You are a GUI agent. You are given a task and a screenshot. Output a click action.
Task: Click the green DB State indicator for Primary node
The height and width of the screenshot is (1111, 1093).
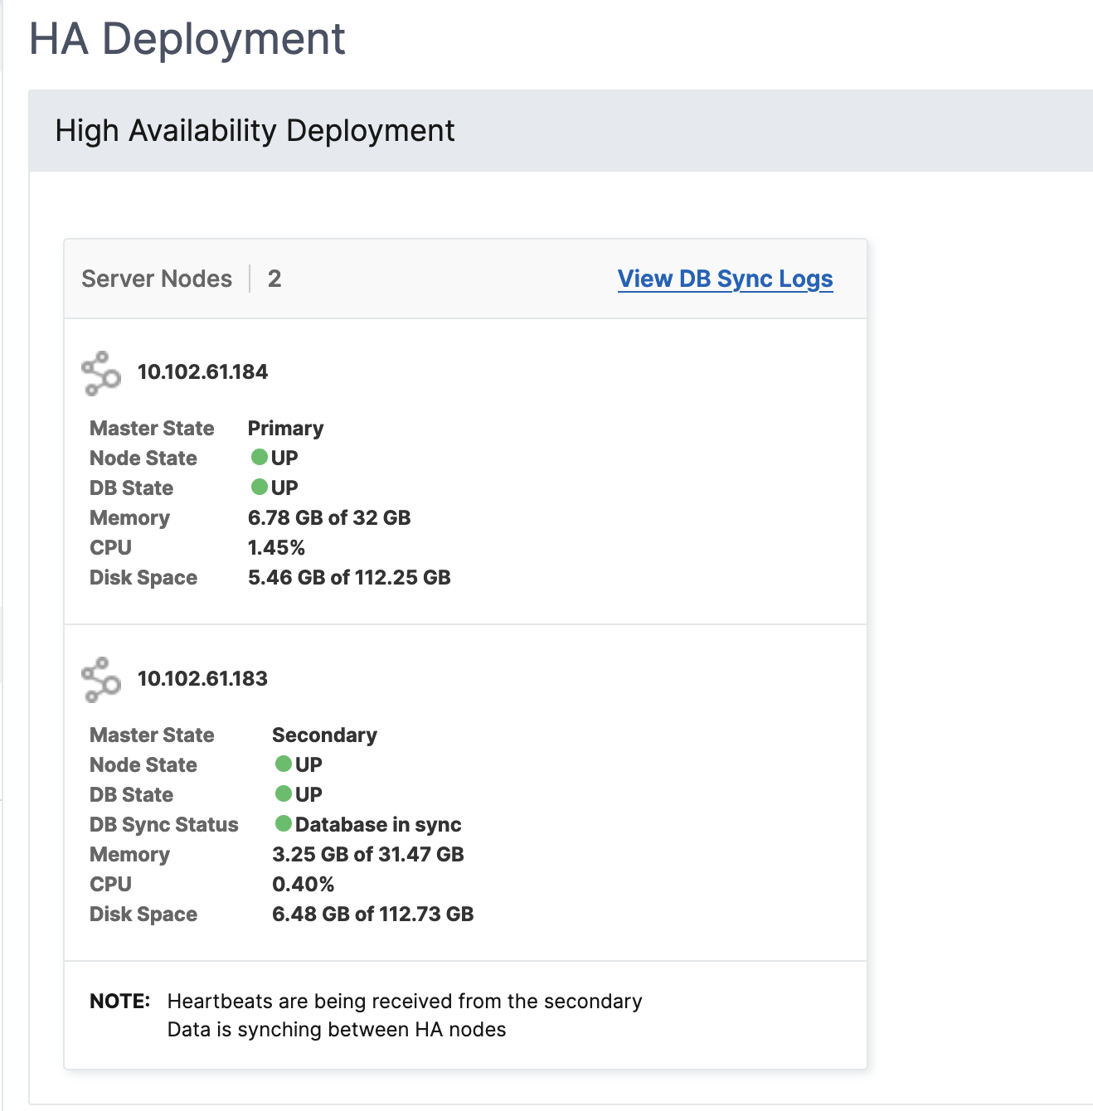pos(260,487)
